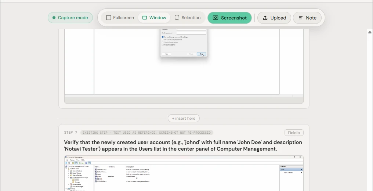
Task: Click the Capture mode status pill
Action: point(70,18)
